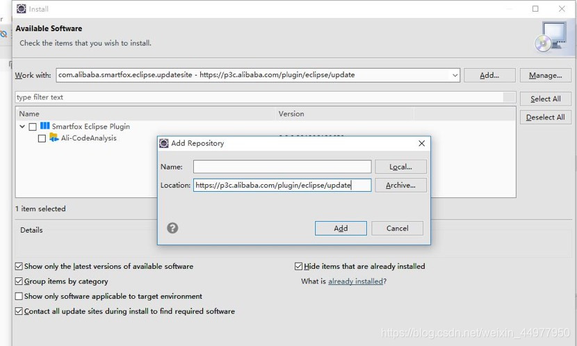The width and height of the screenshot is (577, 346).
Task: Select the Ali-CodeAnalysis row text
Action: click(89, 138)
